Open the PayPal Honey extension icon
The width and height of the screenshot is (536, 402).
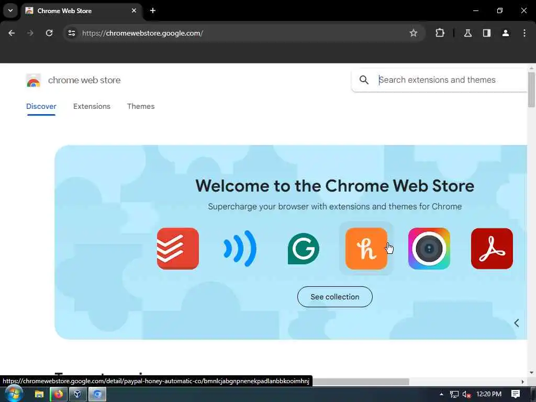[x=366, y=249]
